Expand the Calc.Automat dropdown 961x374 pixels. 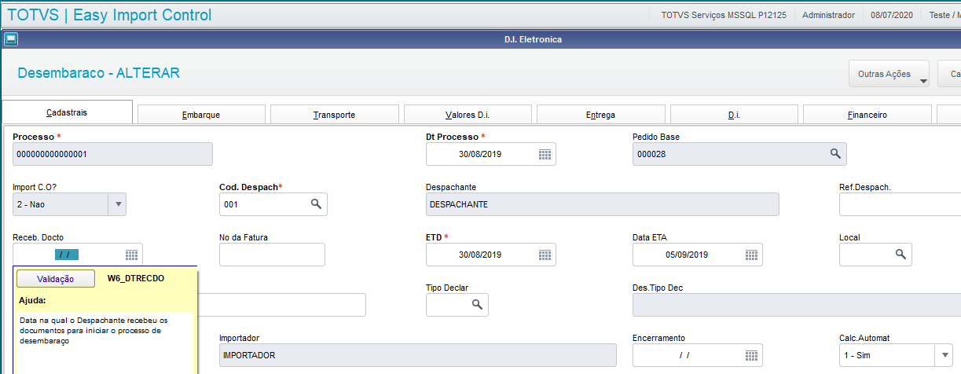click(944, 355)
